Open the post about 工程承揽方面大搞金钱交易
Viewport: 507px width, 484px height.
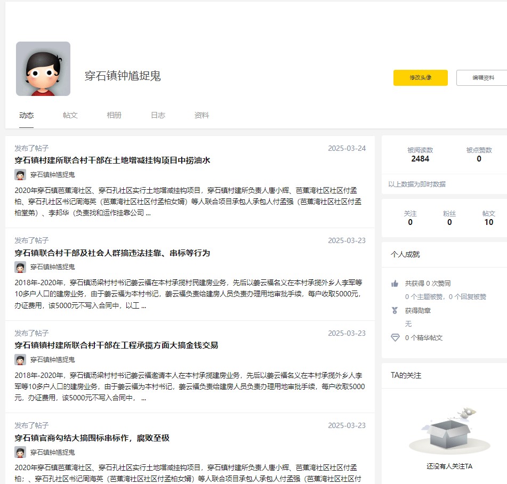(x=116, y=345)
